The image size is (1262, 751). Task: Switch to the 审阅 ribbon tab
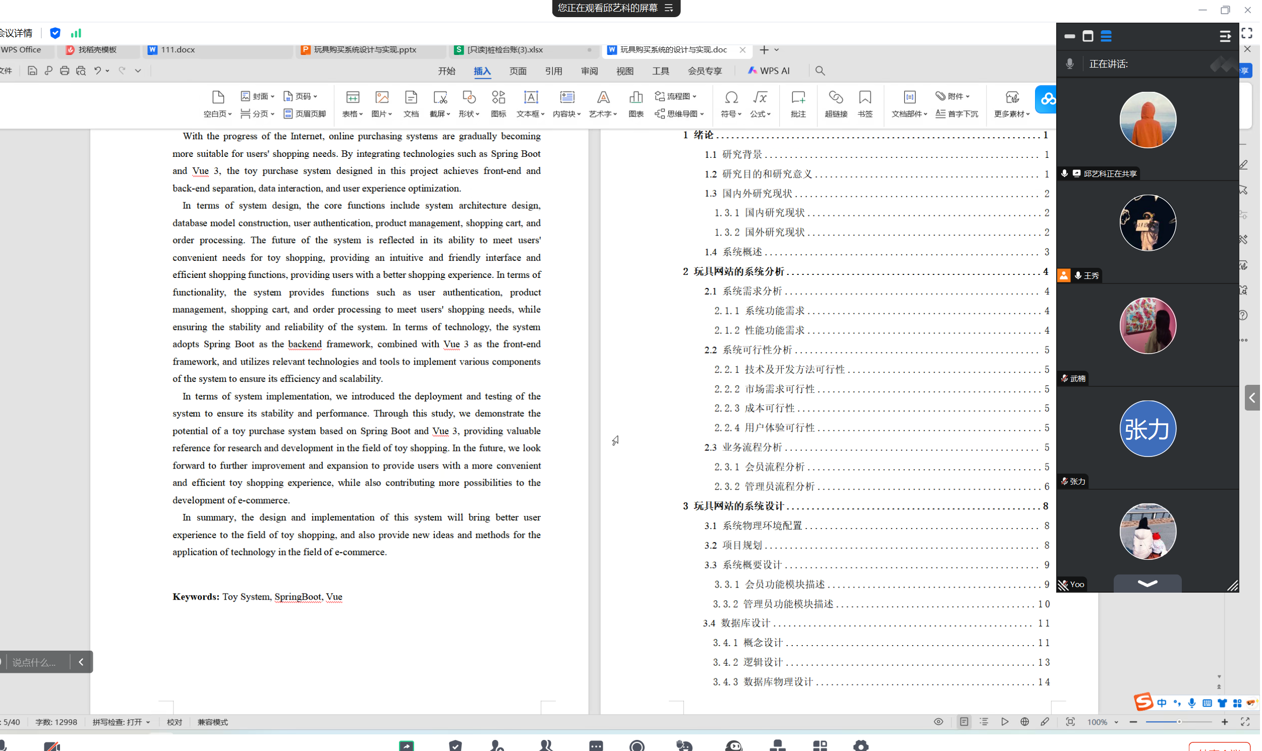point(589,71)
